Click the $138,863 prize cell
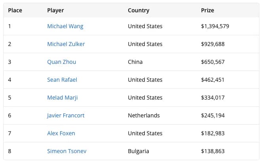The width and height of the screenshot is (265, 165). [213, 151]
